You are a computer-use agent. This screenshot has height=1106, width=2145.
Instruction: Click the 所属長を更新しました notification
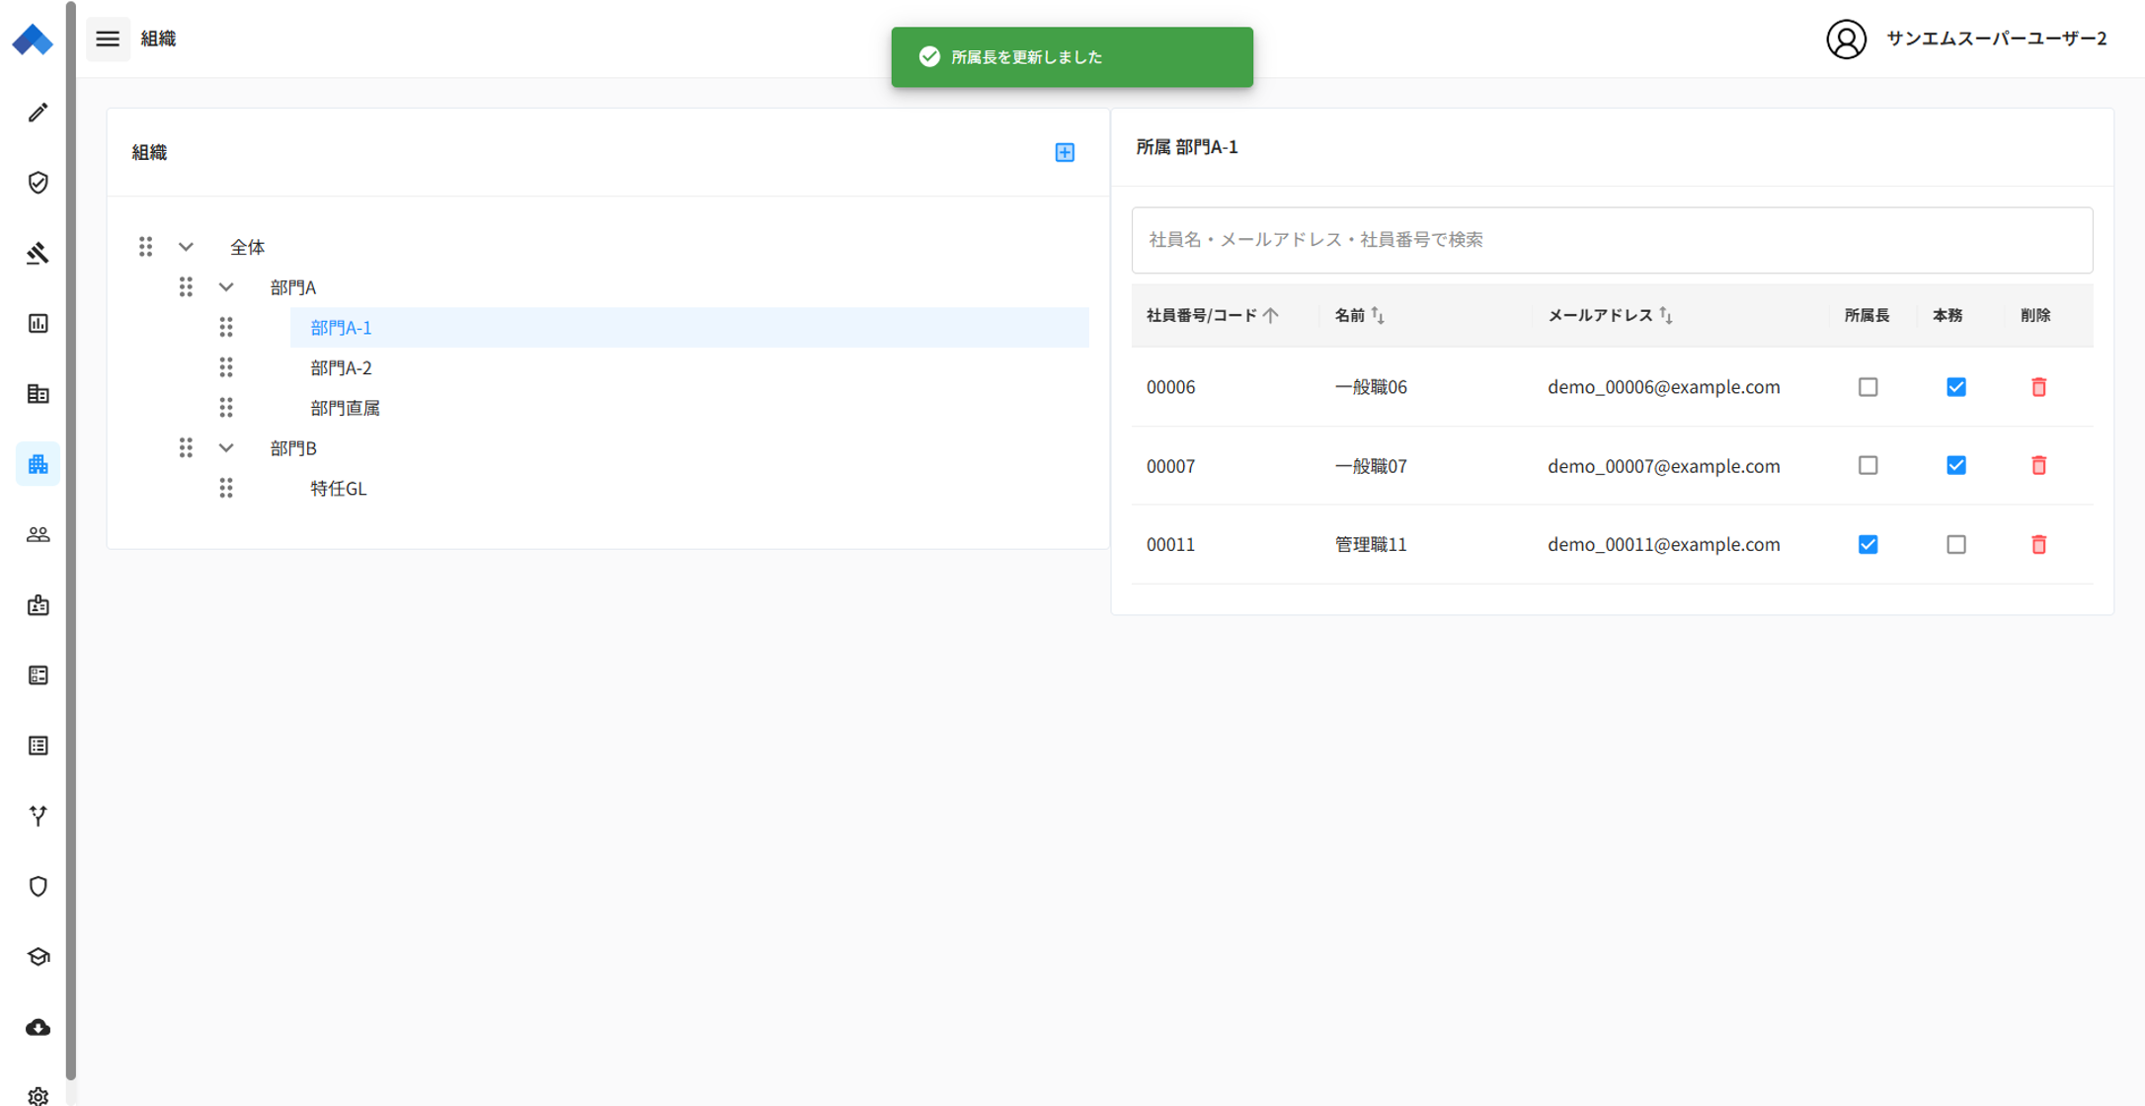(x=1072, y=57)
